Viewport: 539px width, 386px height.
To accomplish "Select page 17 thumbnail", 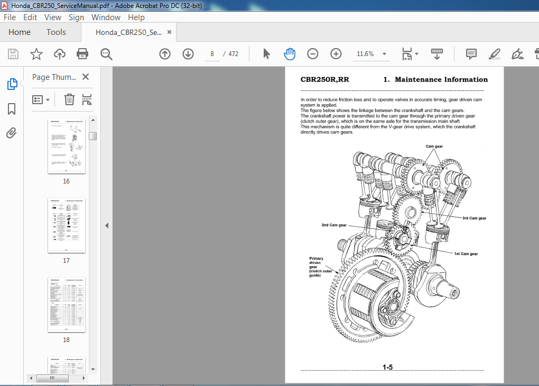I will pos(67,226).
